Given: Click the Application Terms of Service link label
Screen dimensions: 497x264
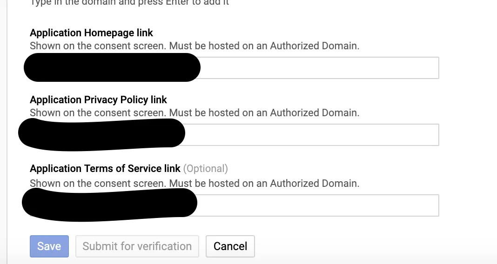Looking at the screenshot, I should pos(105,168).
